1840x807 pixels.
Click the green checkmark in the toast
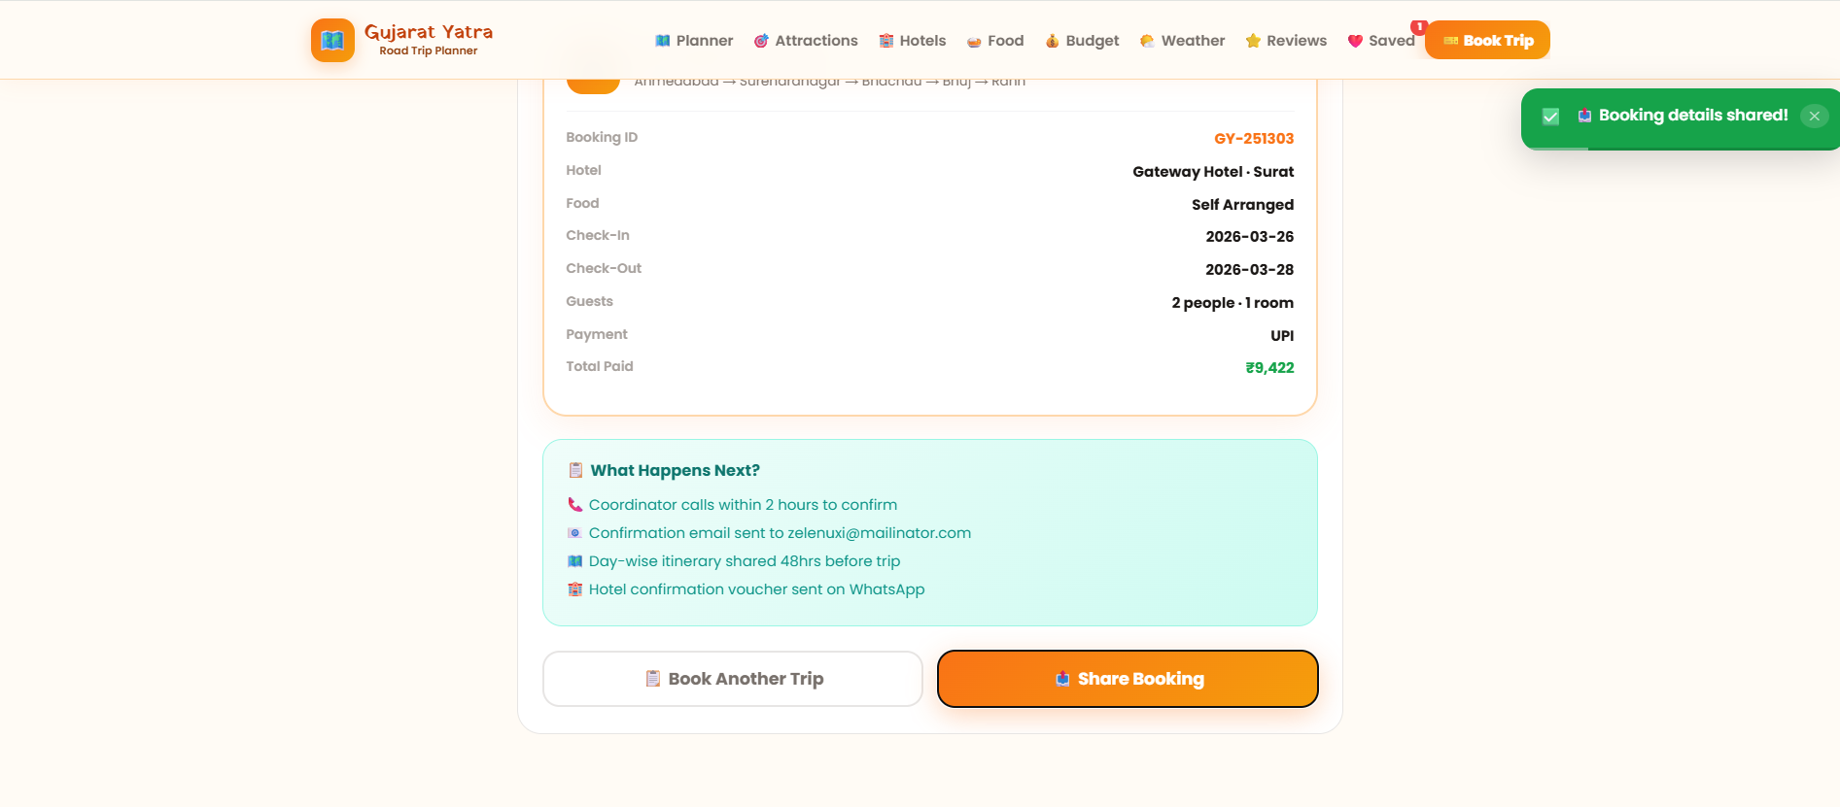pos(1550,117)
